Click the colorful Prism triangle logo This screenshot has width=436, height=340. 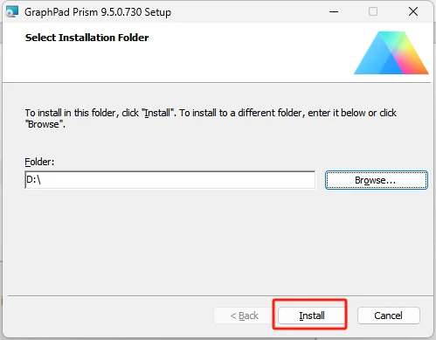[x=391, y=52]
